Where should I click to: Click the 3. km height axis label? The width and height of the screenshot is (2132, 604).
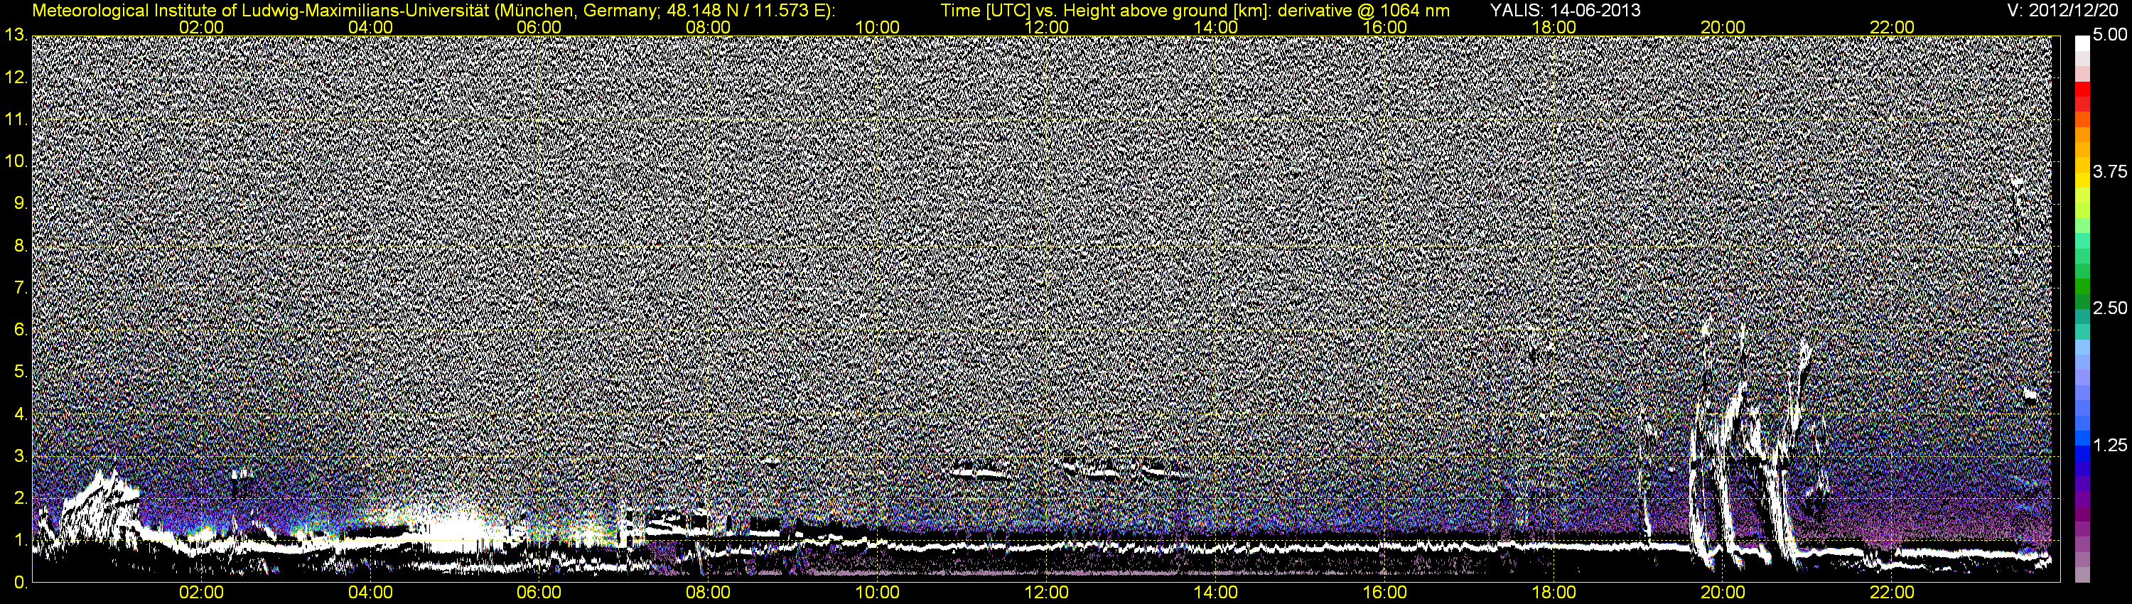(20, 456)
